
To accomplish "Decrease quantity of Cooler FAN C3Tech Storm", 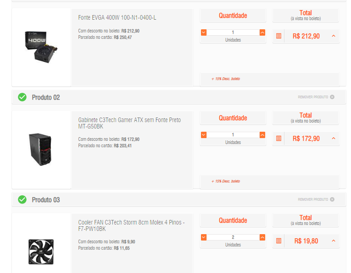I will [x=204, y=237].
